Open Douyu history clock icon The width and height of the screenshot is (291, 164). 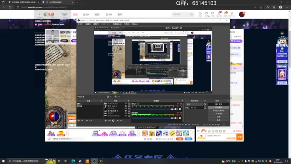point(200,14)
